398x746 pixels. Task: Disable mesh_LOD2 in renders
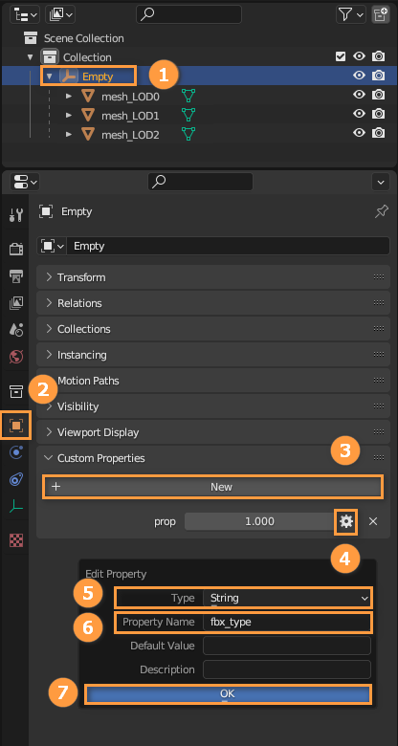[x=378, y=133]
